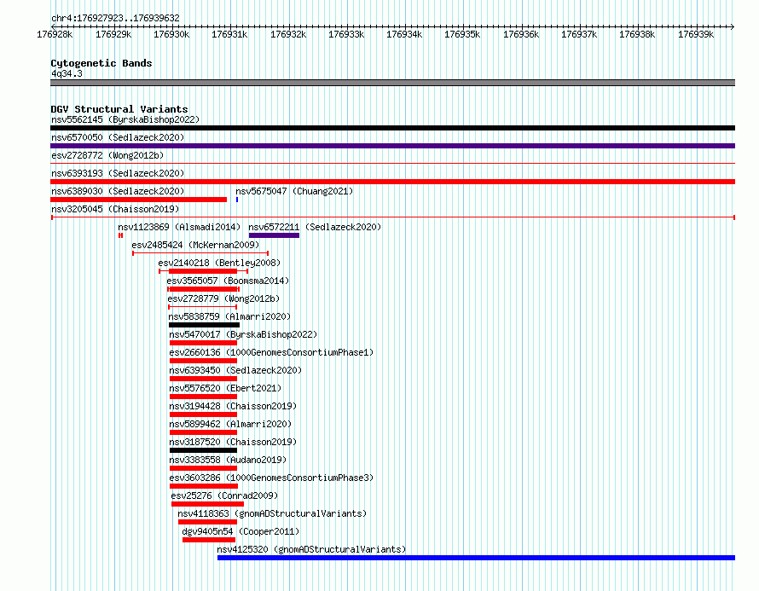Click the nsv6570050 (Sedlazeck2020) purple bar

392,146
